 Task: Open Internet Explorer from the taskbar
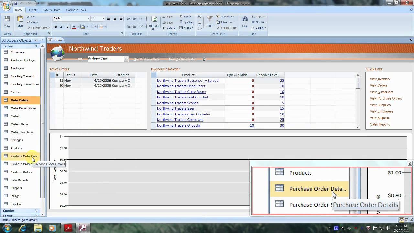pyautogui.click(x=22, y=228)
